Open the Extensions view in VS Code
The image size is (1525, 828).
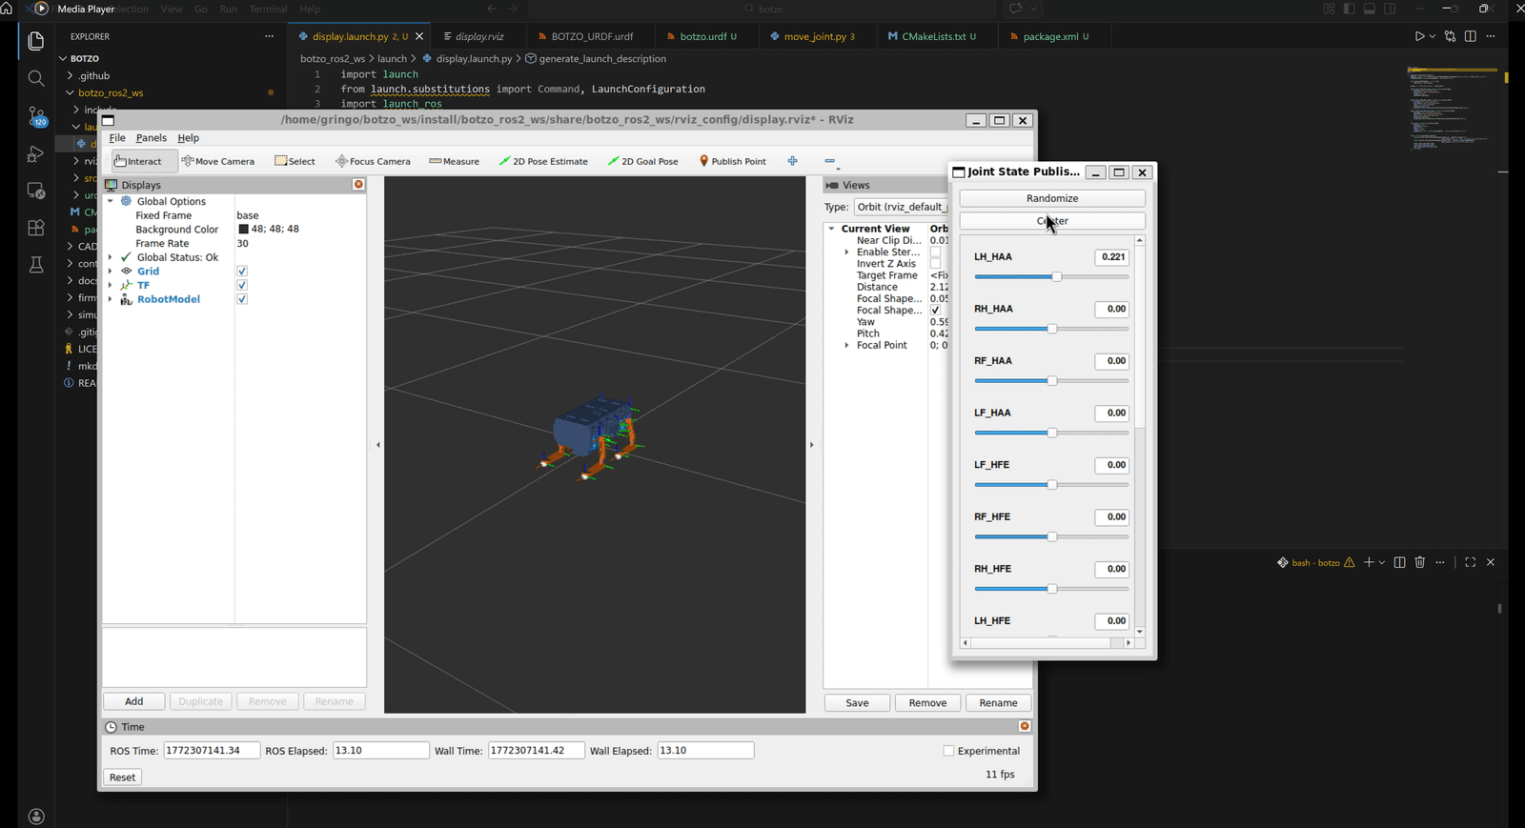36,228
